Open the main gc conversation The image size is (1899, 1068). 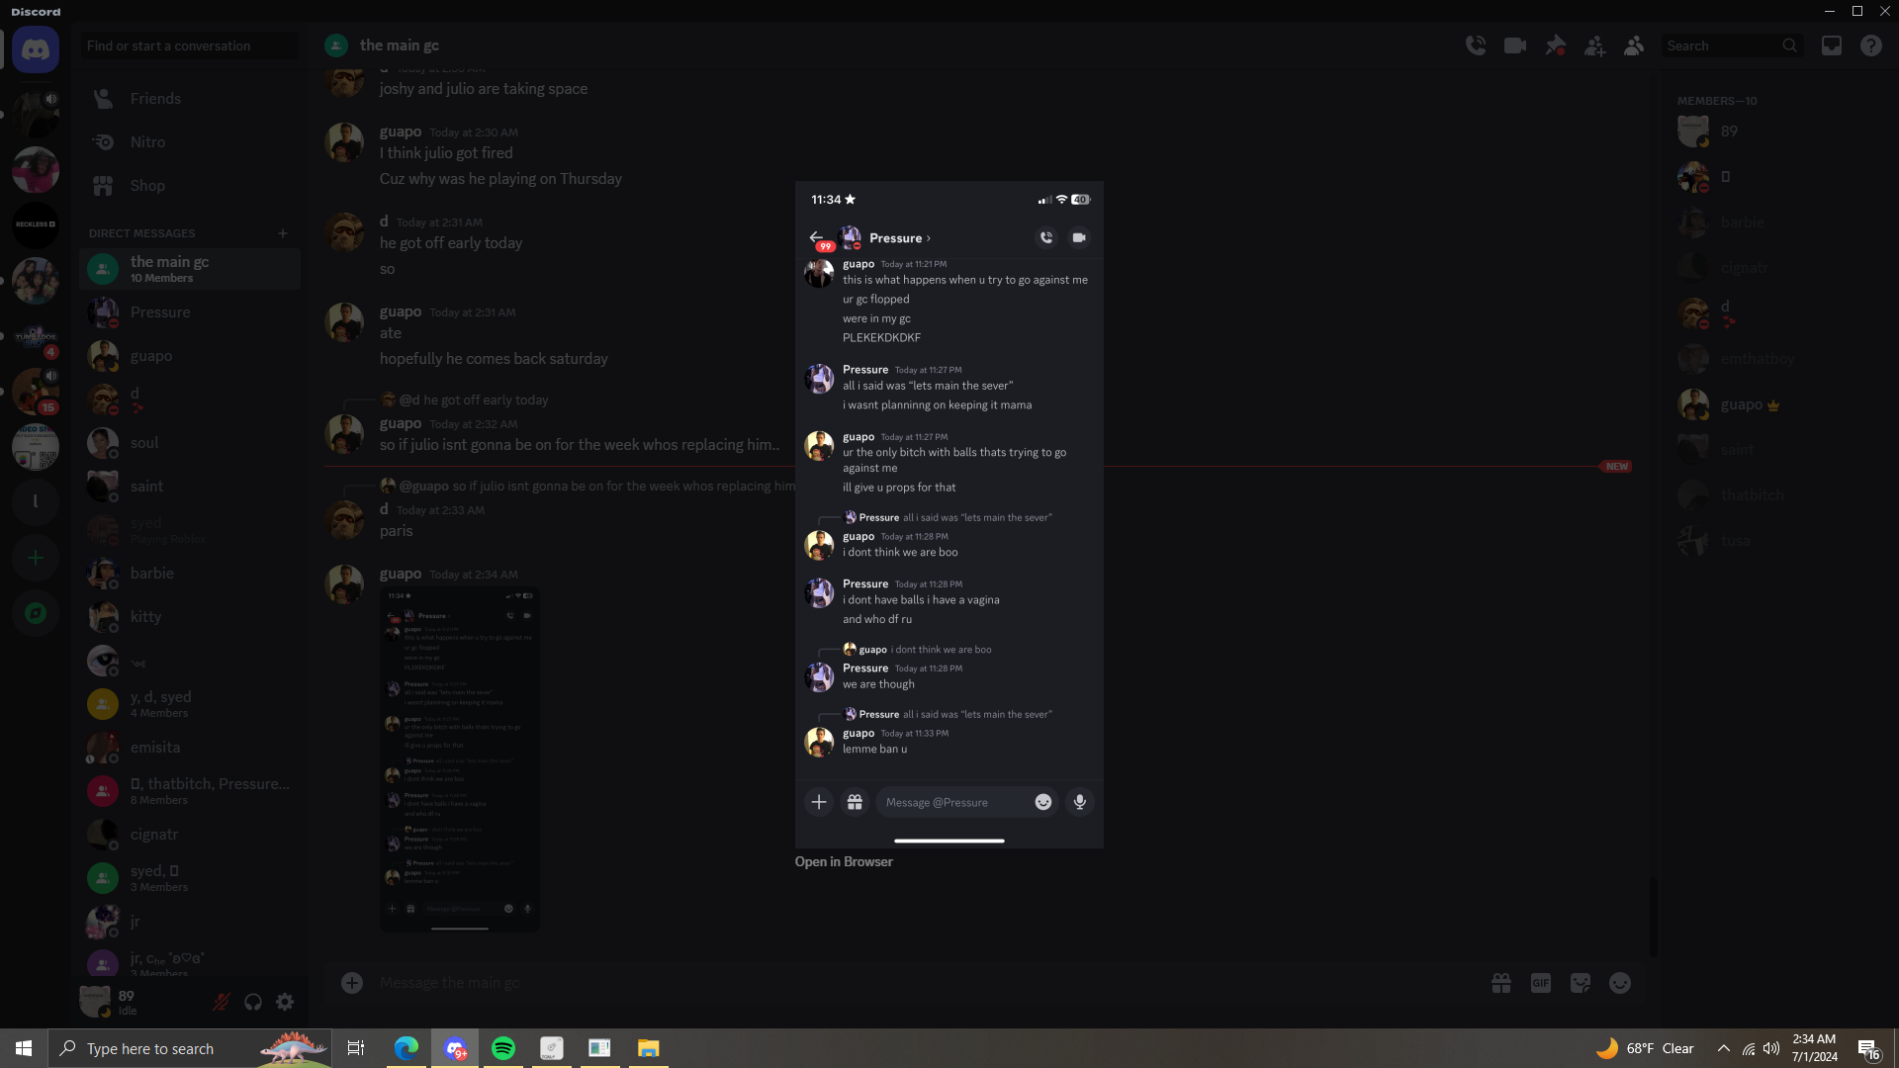[190, 269]
